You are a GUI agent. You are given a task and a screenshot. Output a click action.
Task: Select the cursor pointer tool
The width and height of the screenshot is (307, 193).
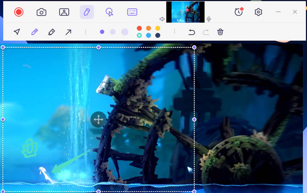pyautogui.click(x=17, y=32)
